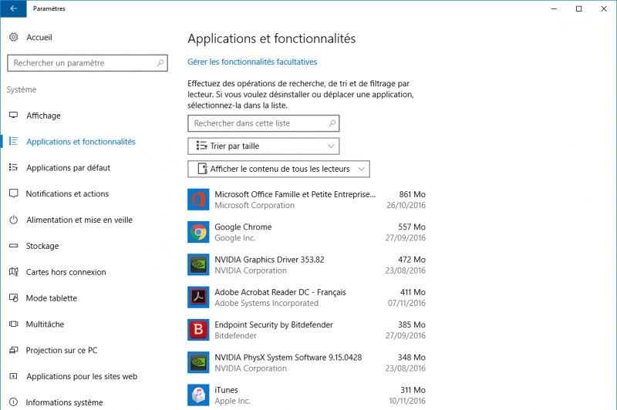This screenshot has width=617, height=410.
Task: Click the NVIDIA Graphics Driver icon
Action: pyautogui.click(x=198, y=264)
